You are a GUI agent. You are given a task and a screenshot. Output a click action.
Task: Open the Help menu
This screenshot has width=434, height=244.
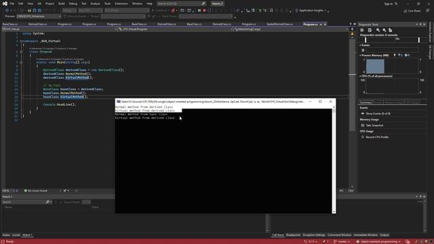click(149, 3)
